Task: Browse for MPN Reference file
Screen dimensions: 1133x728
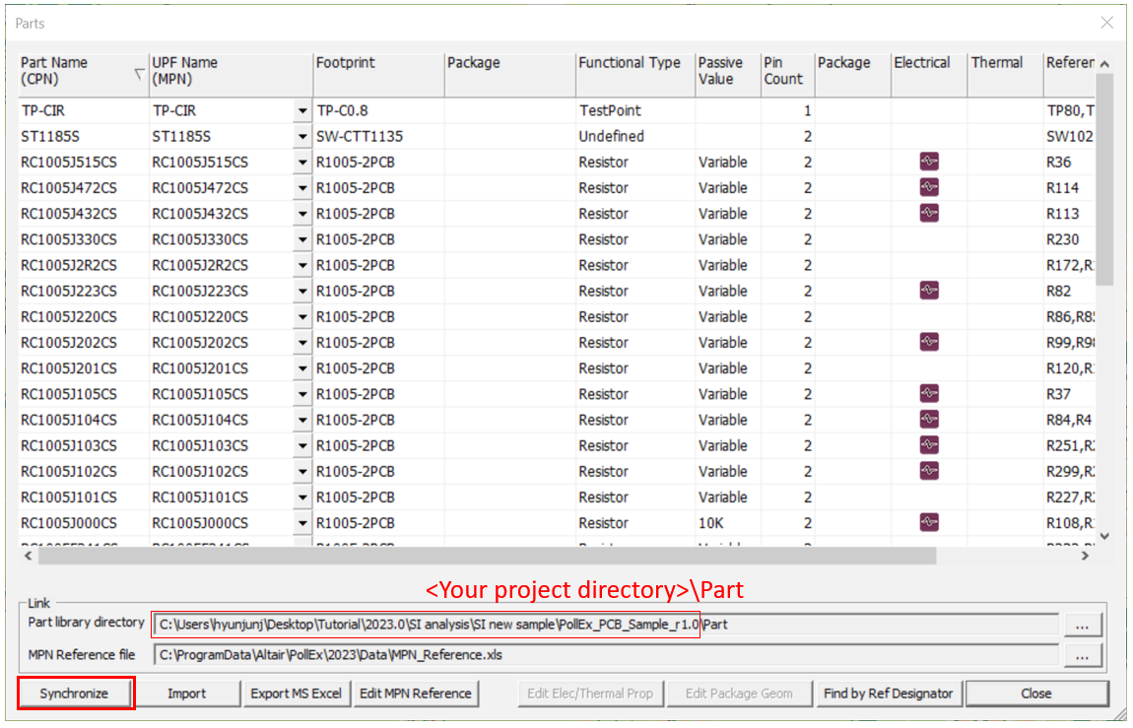Action: click(1082, 655)
